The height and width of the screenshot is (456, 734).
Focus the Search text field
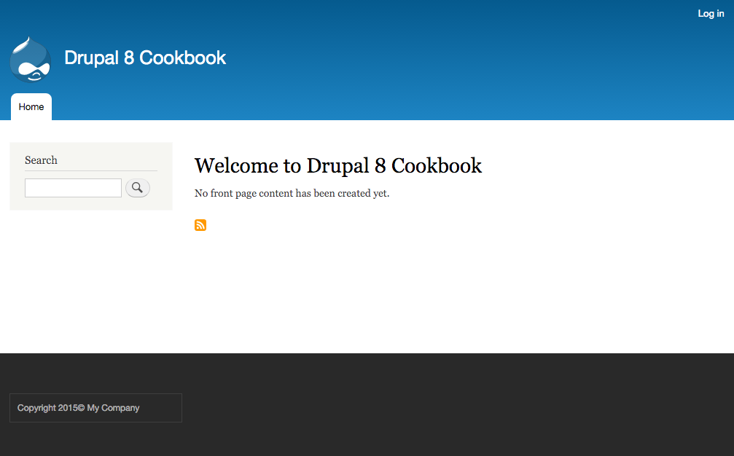click(x=73, y=187)
